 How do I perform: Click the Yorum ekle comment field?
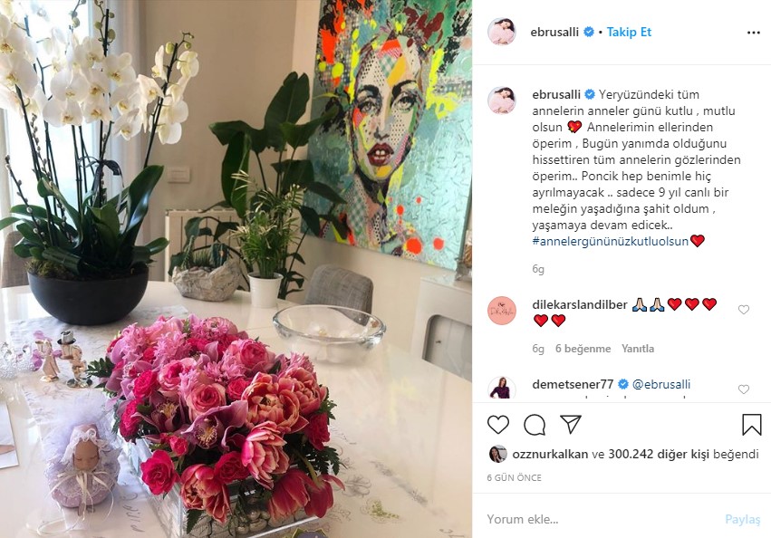point(601,519)
